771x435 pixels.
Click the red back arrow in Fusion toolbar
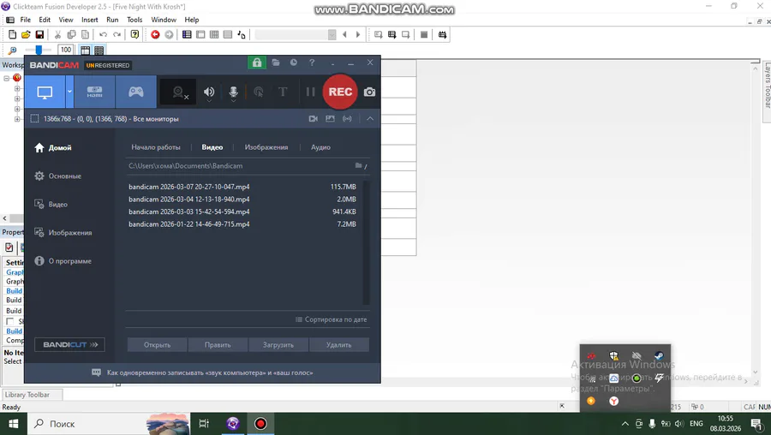click(155, 34)
